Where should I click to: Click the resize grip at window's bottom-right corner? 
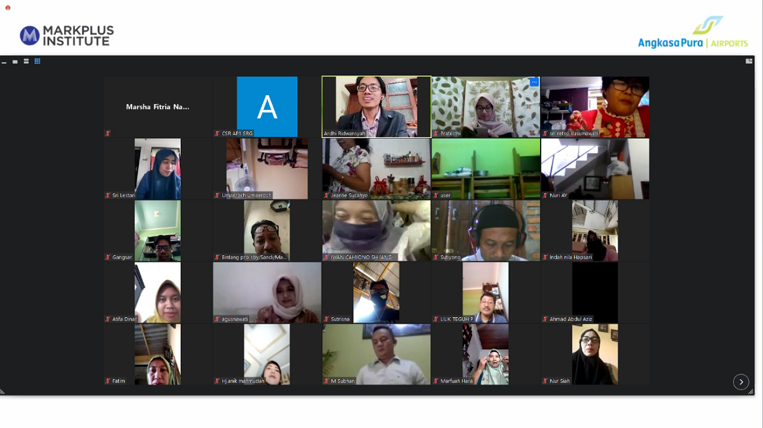point(750,392)
